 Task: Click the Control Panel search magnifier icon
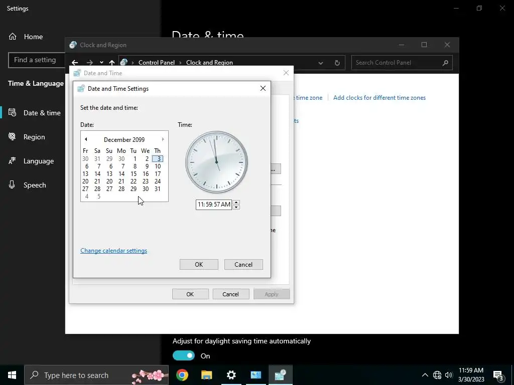click(x=445, y=63)
